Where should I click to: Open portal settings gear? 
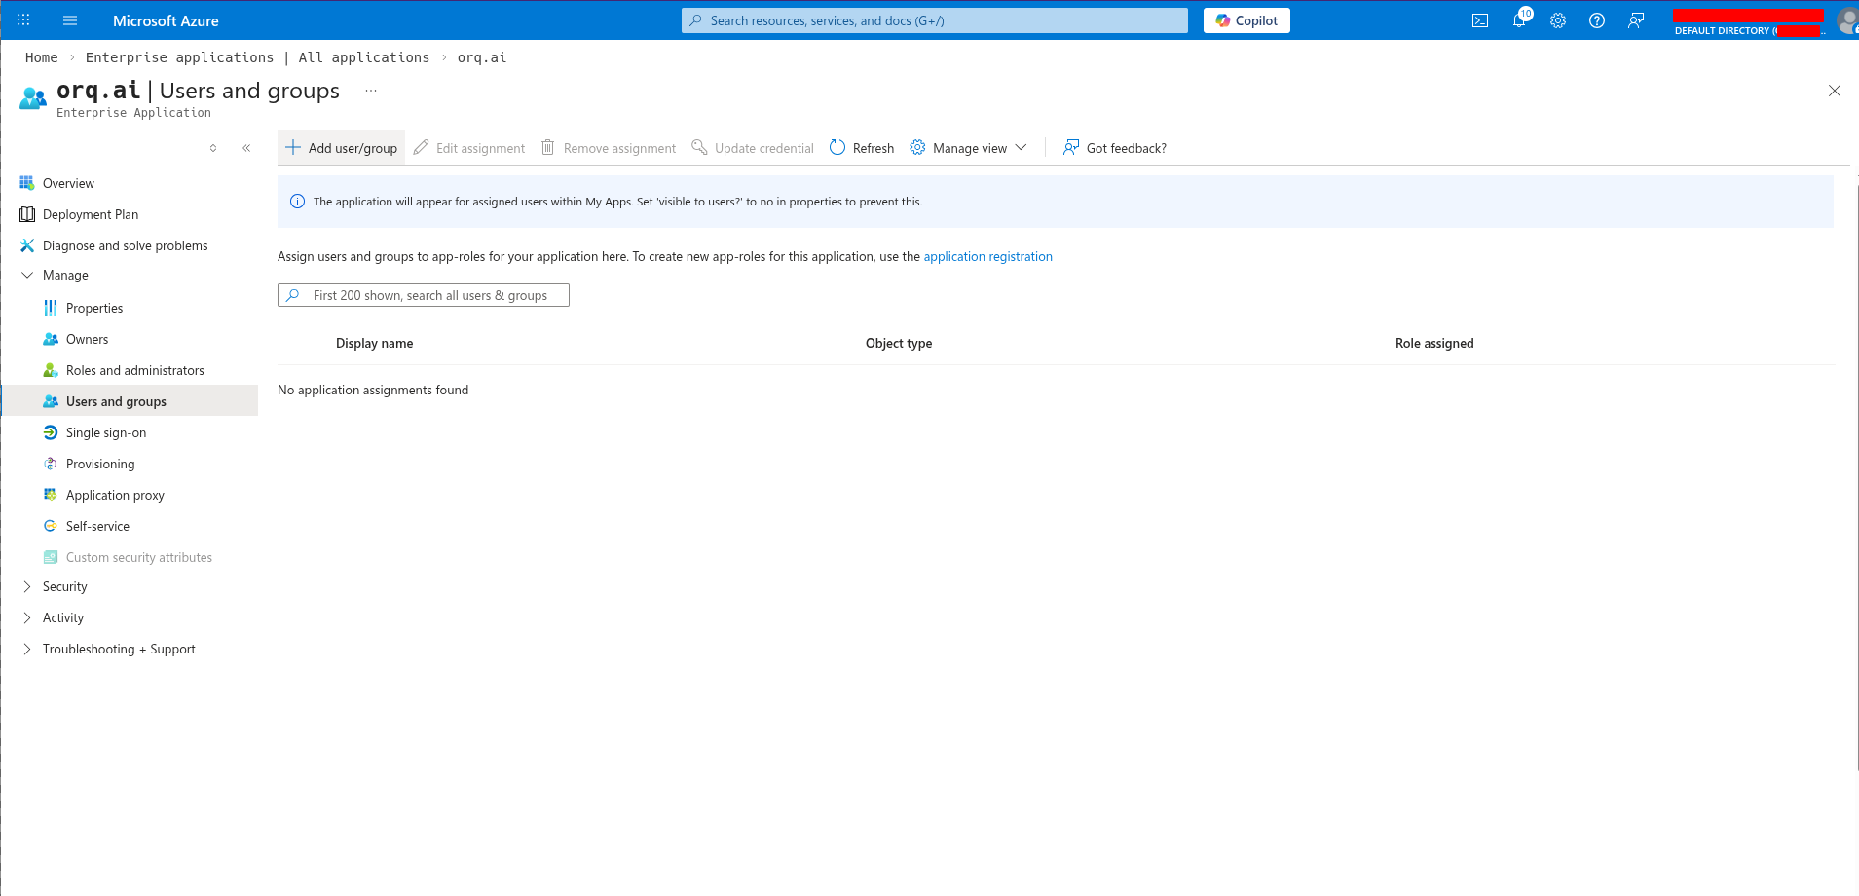click(1557, 19)
